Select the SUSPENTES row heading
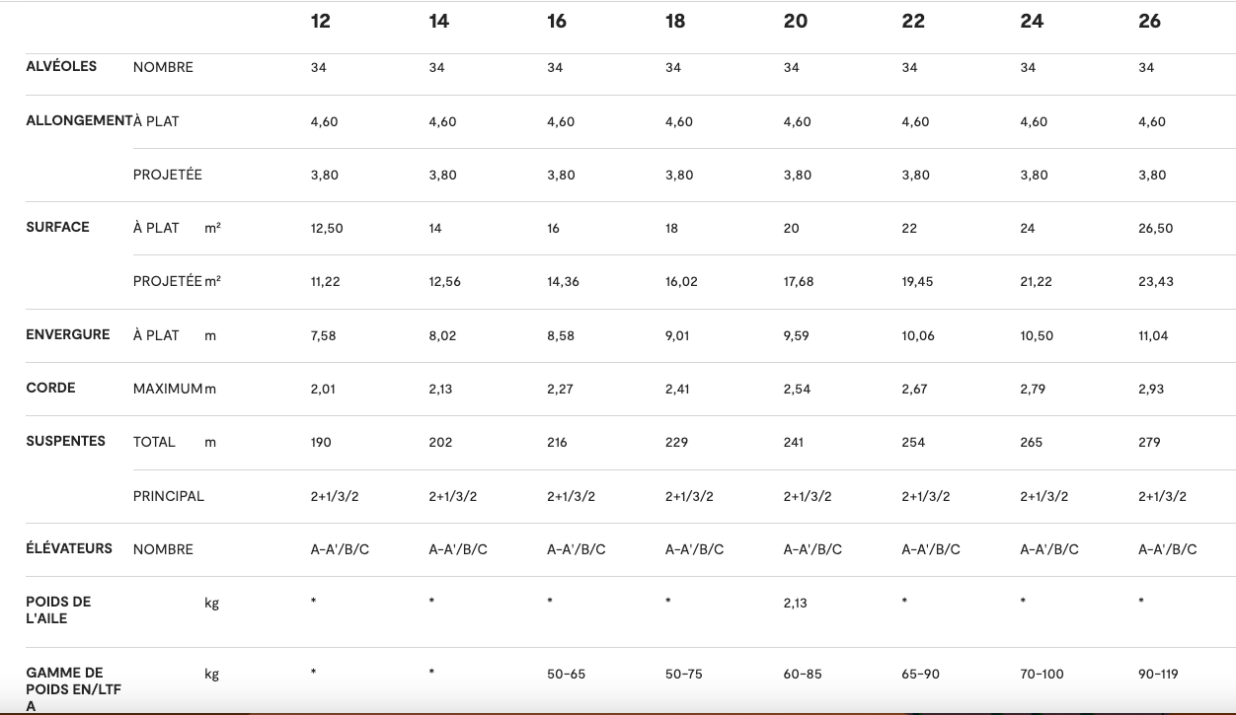 point(65,441)
